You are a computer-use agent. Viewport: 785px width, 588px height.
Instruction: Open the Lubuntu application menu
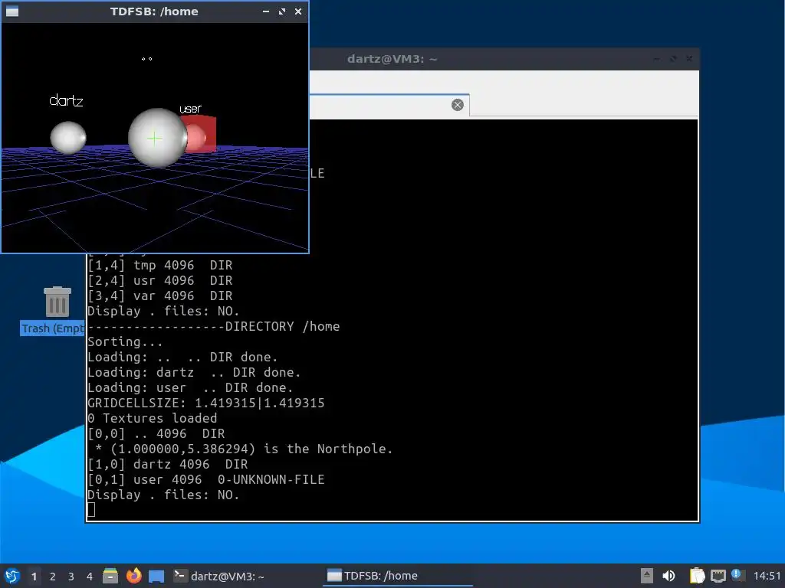click(12, 576)
